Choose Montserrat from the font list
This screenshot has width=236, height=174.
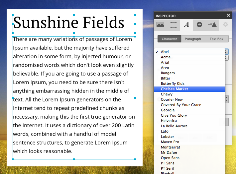(170, 147)
